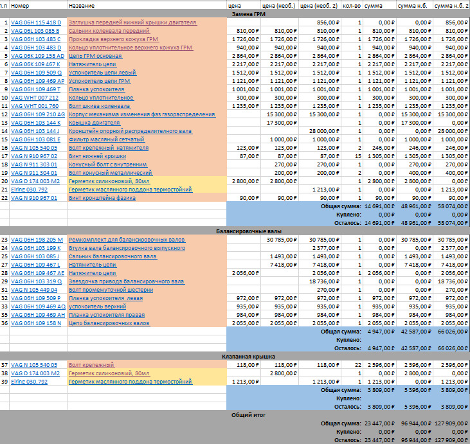This screenshot has height=444, width=470.
Task: Open link VAG 06K 109 158 AD
Action: (38, 56)
